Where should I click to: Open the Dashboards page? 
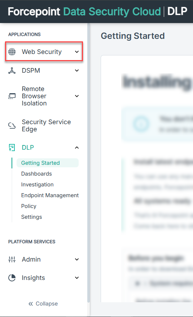tap(36, 174)
